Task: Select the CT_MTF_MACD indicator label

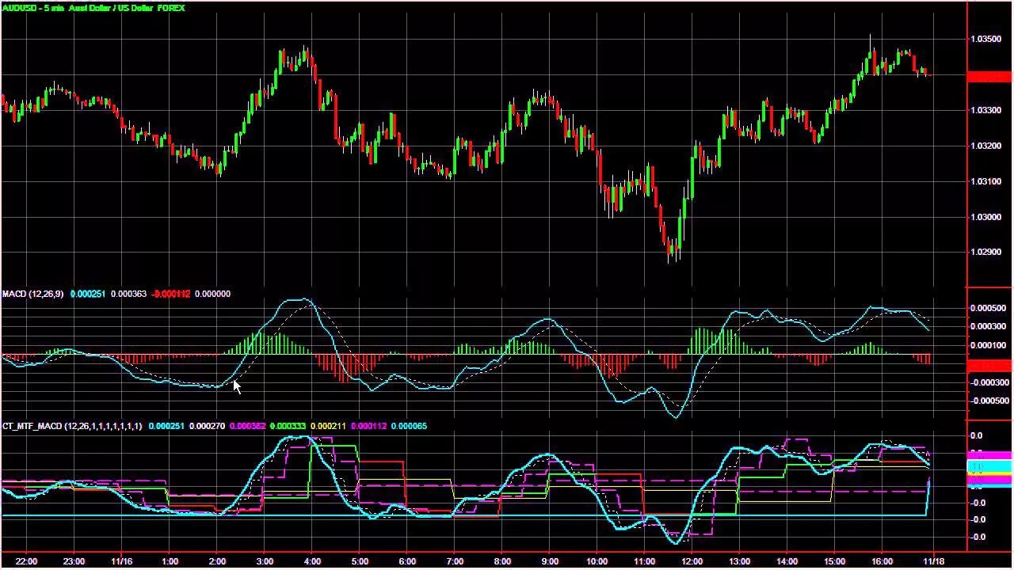Action: tap(72, 426)
